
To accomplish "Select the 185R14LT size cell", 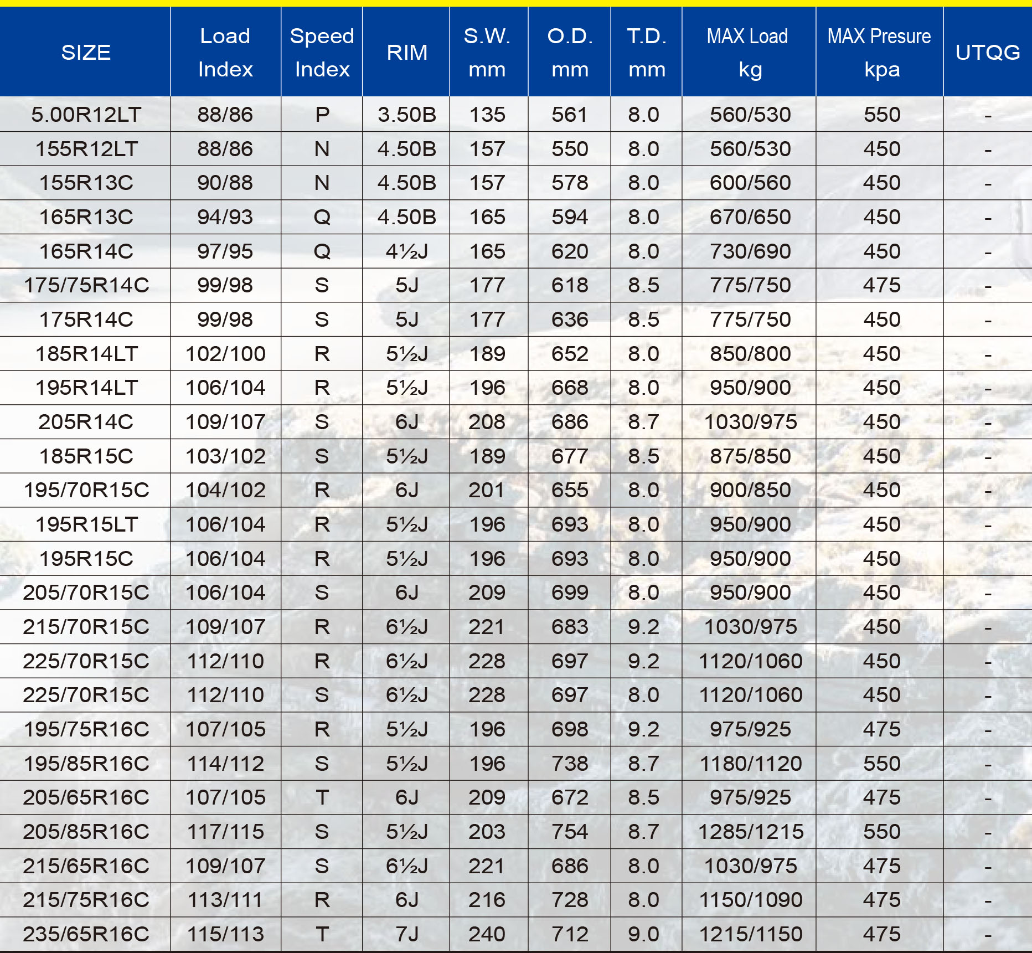I will 86,354.
